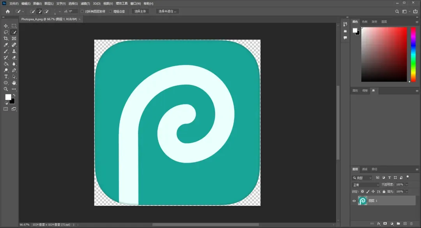Image resolution: width=421 pixels, height=228 pixels.
Task: Add a layer mask
Action: (385, 223)
